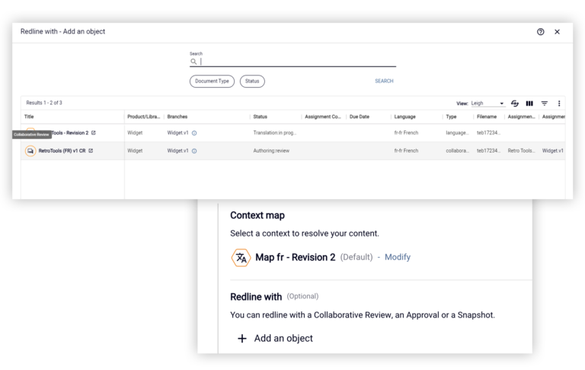Open the vertical three-dot more menu
The width and height of the screenshot is (585, 370).
559,104
